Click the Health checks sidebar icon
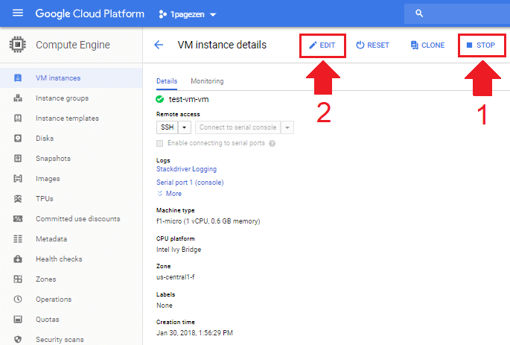This screenshot has width=510, height=345. (18, 259)
